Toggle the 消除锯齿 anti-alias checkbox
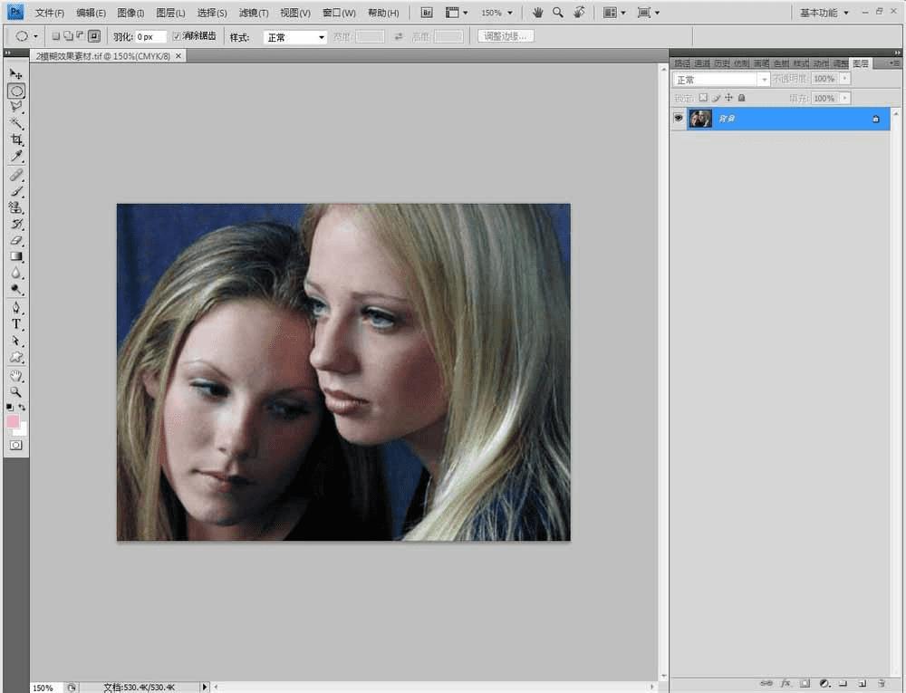Image resolution: width=906 pixels, height=693 pixels. click(x=177, y=36)
